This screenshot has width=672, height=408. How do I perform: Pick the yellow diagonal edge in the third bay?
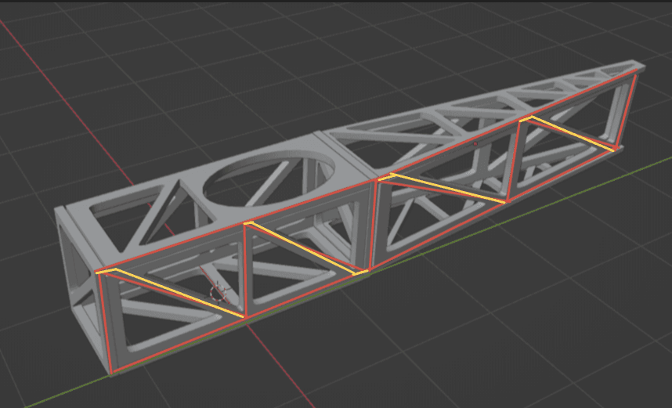pyautogui.click(x=446, y=189)
